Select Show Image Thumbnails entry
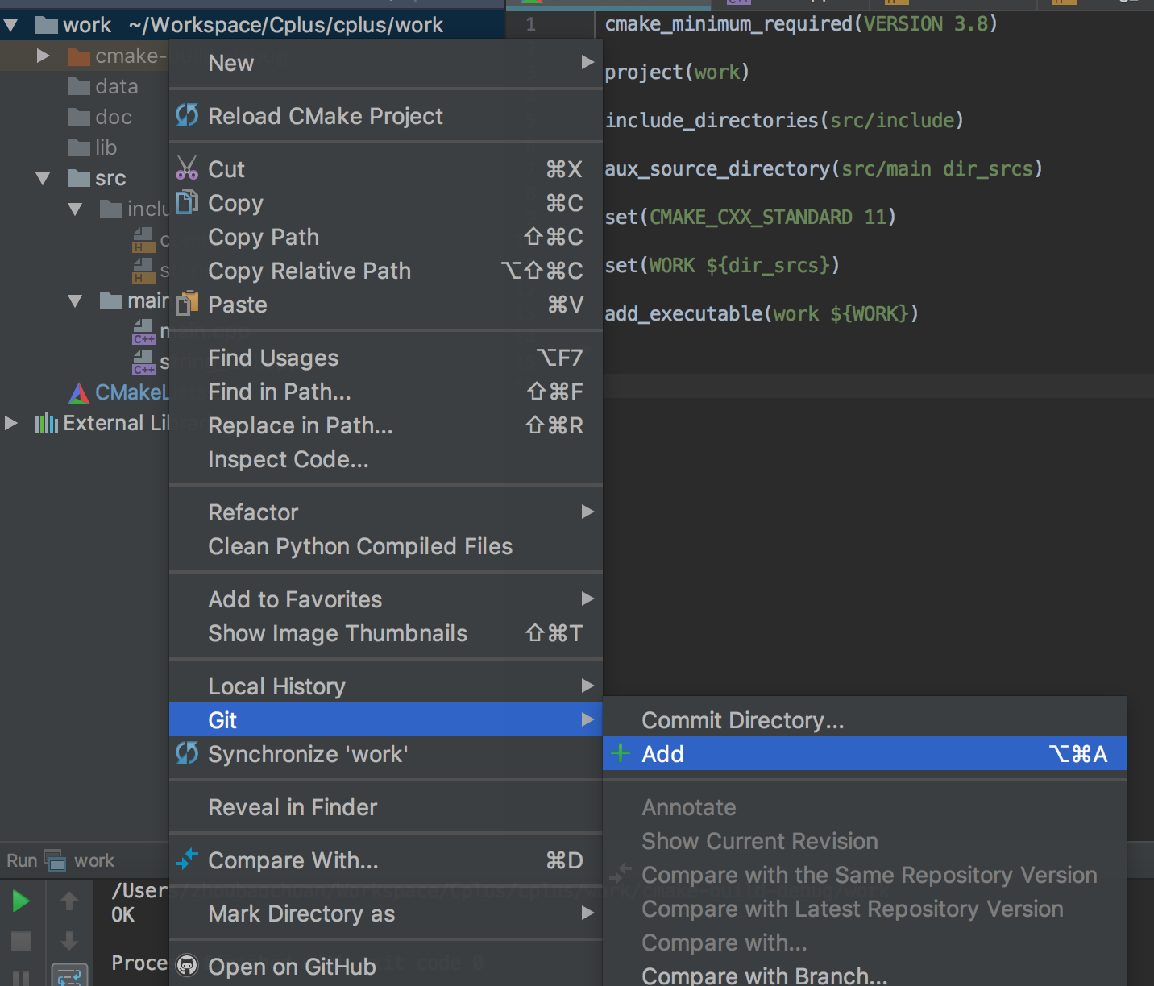The image size is (1154, 986). point(386,633)
